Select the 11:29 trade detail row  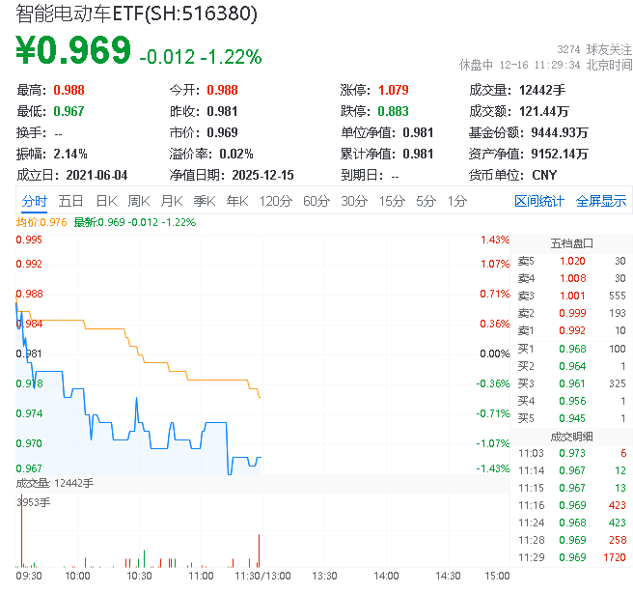tap(571, 558)
